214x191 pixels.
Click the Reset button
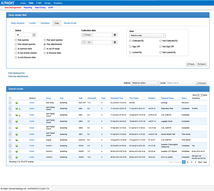pos(190,64)
